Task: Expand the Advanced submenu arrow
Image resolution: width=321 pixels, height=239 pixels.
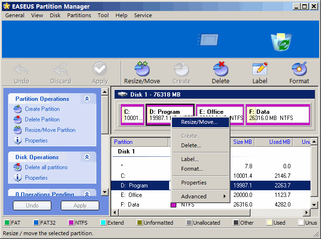Action: [x=225, y=196]
